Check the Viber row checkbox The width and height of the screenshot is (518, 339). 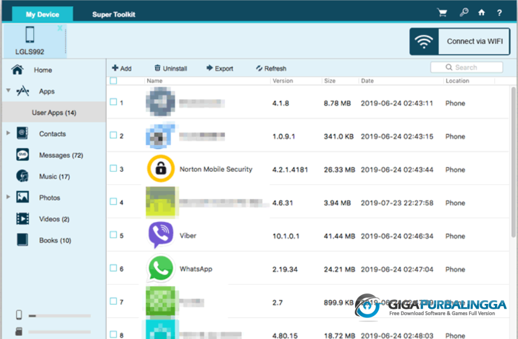113,235
